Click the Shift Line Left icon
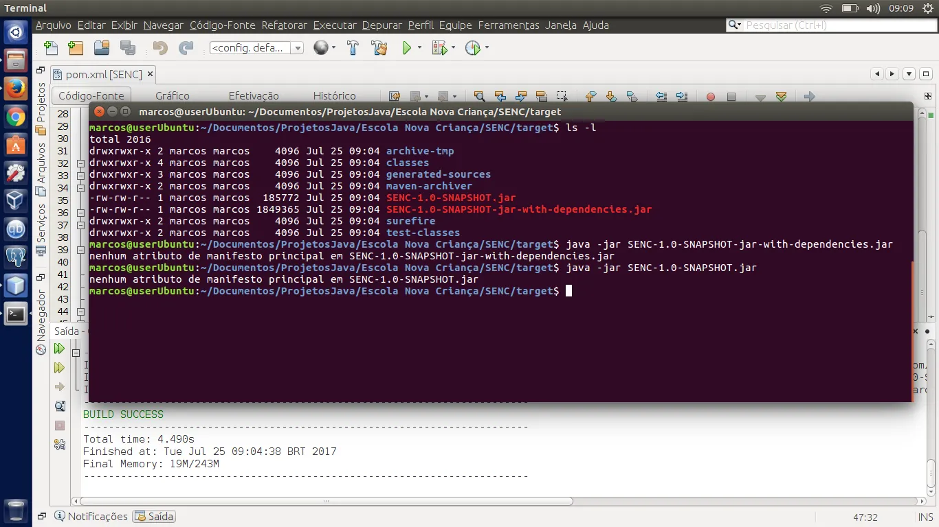Screen dimensions: 939x527 point(661,97)
